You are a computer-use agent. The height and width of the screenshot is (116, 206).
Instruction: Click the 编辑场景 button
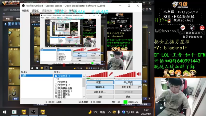100,87
